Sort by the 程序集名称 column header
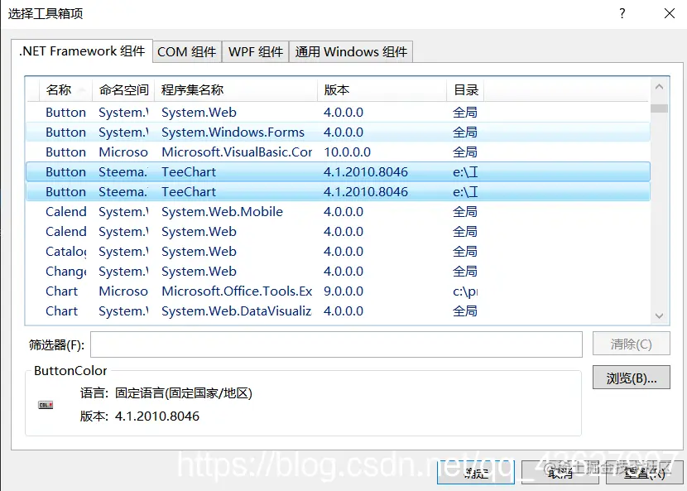This screenshot has height=491, width=687. (236, 90)
